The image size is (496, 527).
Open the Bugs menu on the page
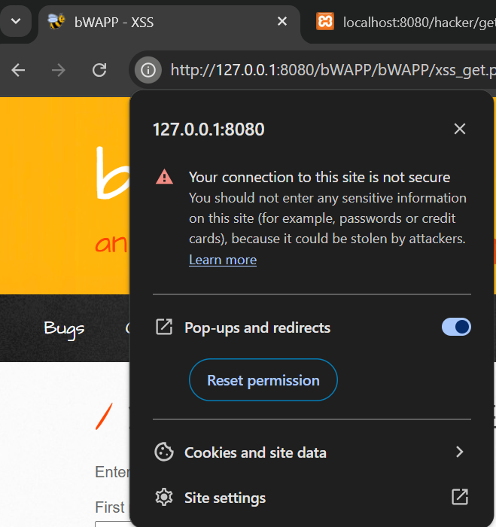pyautogui.click(x=64, y=328)
